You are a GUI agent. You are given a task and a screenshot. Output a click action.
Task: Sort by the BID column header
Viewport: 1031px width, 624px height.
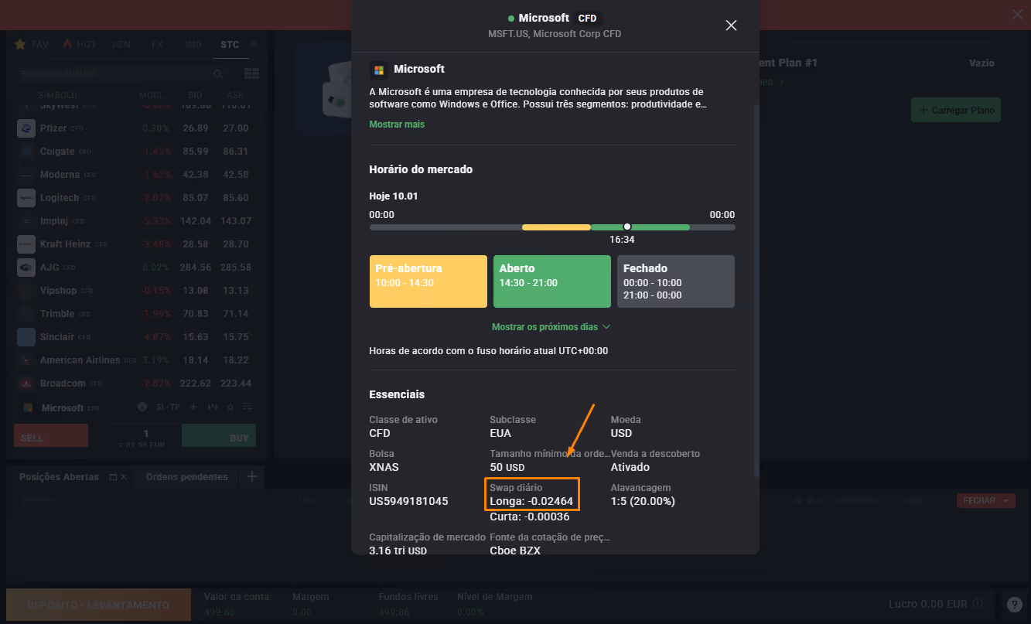click(195, 96)
